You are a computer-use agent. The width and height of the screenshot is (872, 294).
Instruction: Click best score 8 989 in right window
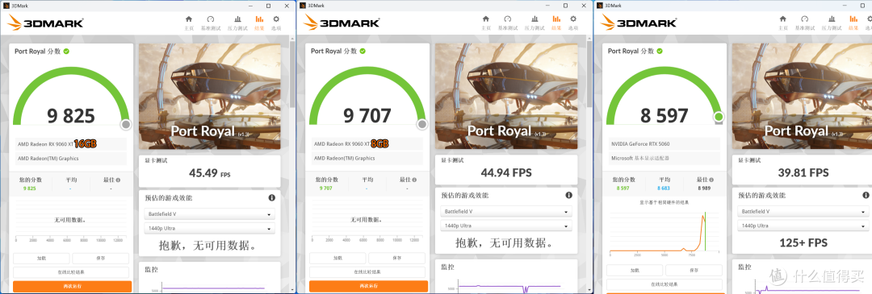pyautogui.click(x=704, y=188)
